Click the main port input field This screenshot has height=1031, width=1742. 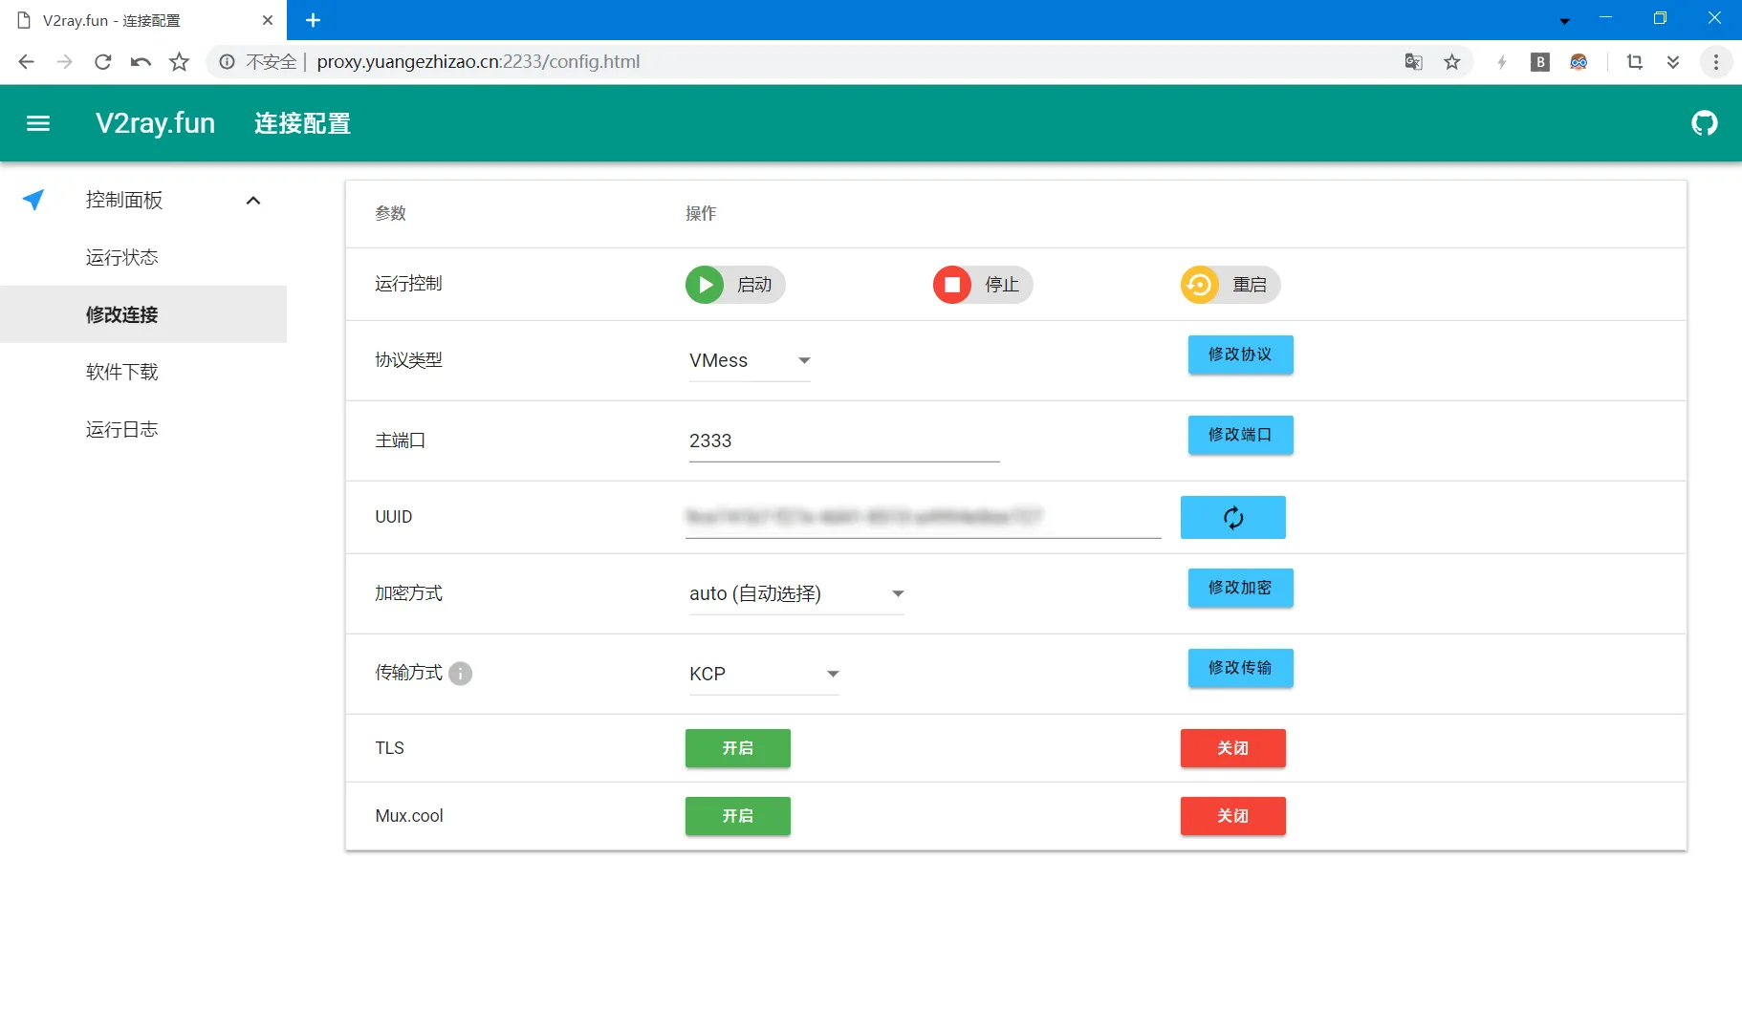844,441
